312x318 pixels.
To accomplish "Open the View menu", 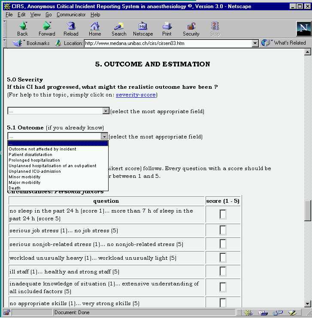I will pyautogui.click(x=35, y=15).
